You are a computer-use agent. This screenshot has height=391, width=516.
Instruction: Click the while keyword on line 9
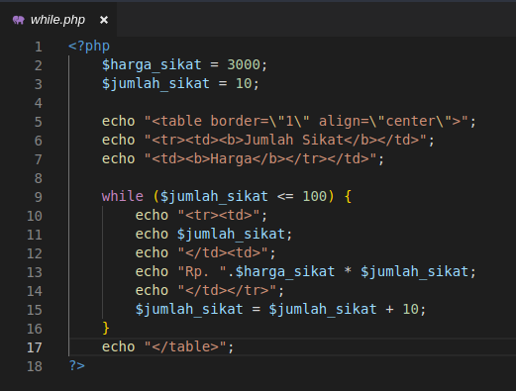123,196
